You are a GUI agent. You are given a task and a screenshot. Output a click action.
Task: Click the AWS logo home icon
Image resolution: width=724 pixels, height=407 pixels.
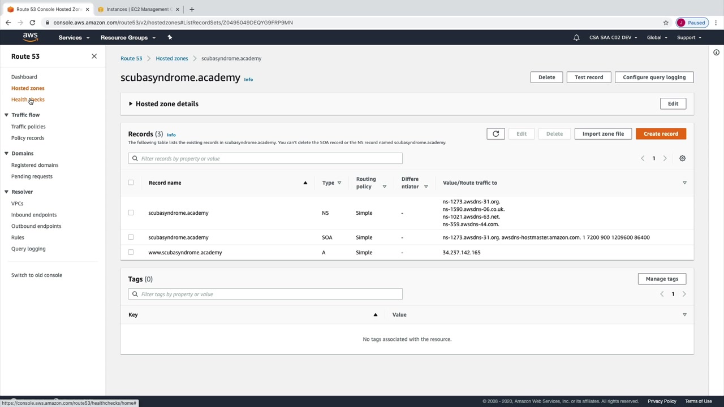31,37
